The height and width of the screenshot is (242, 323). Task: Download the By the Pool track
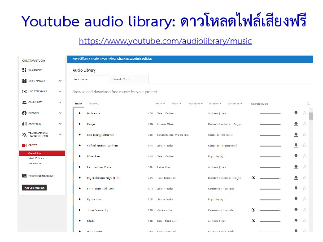296,199
